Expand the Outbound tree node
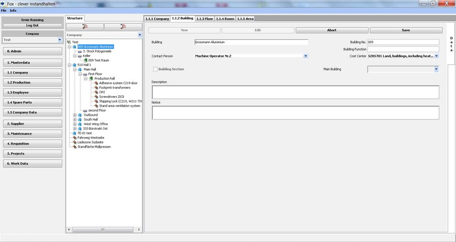 (x=75, y=115)
